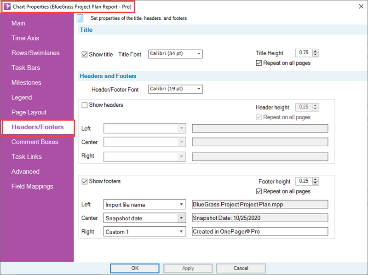Click the header Left text field

pos(260,128)
